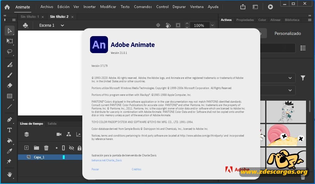Viewport: 315px width, 184px height.
Task: Click the Home icon
Action: click(7, 7)
